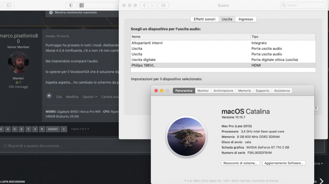Go to the next page with AVANTI
This screenshot has height=184, width=329.
53,129
